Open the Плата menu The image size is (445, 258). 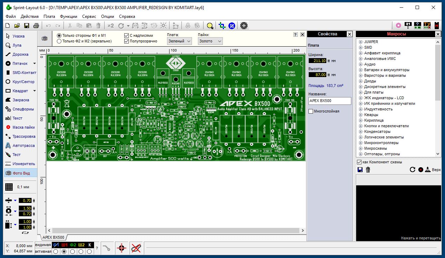tap(49, 16)
